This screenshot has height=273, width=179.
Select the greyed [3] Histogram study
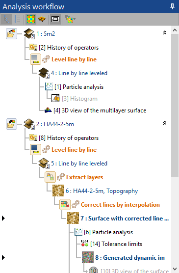[79, 99]
